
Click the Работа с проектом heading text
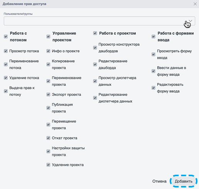coord(118,33)
